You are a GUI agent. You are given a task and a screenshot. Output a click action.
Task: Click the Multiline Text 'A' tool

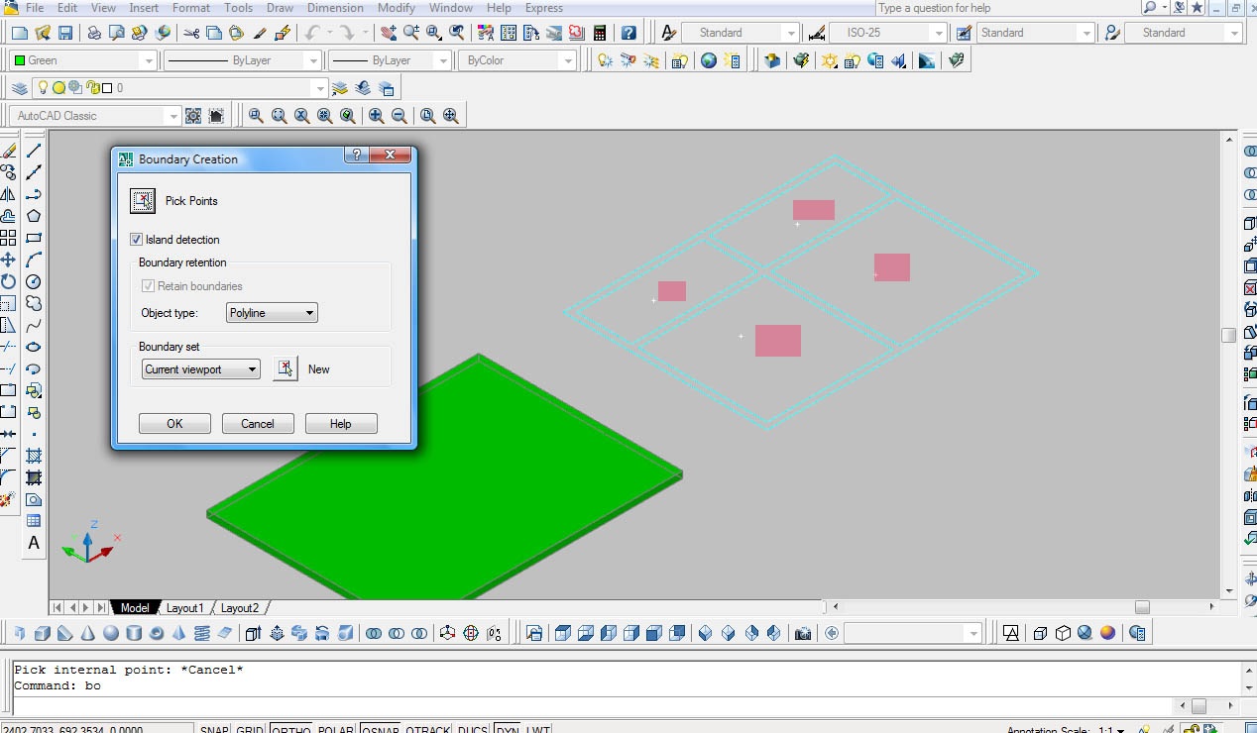click(x=34, y=543)
